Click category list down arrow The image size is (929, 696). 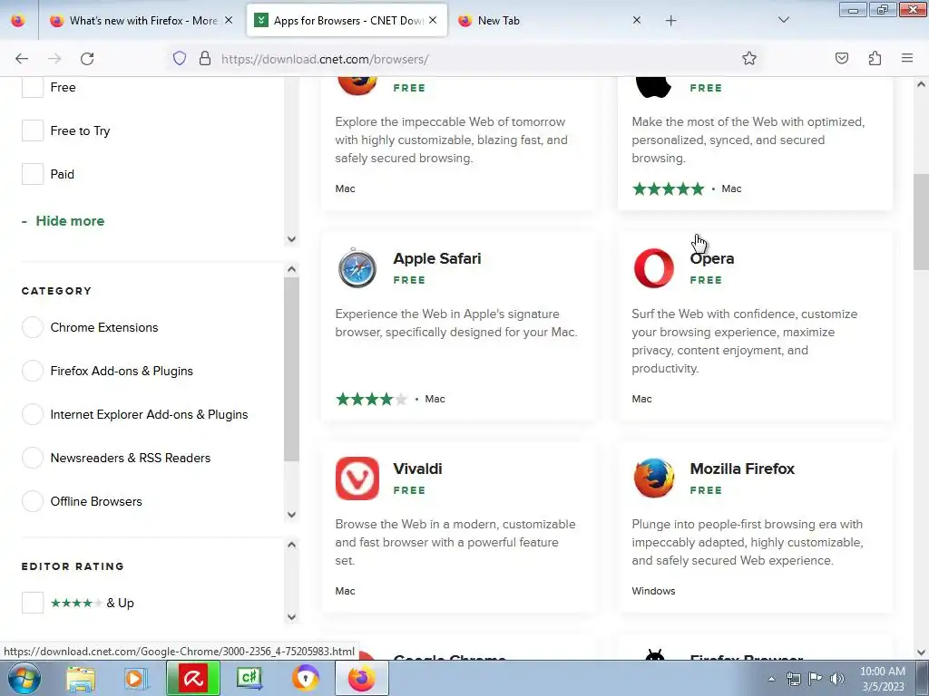(x=291, y=515)
